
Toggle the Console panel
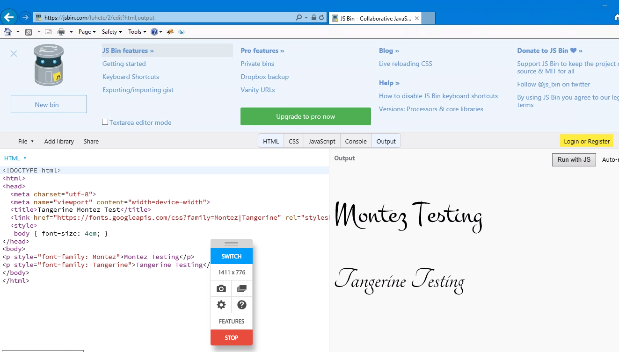click(356, 141)
